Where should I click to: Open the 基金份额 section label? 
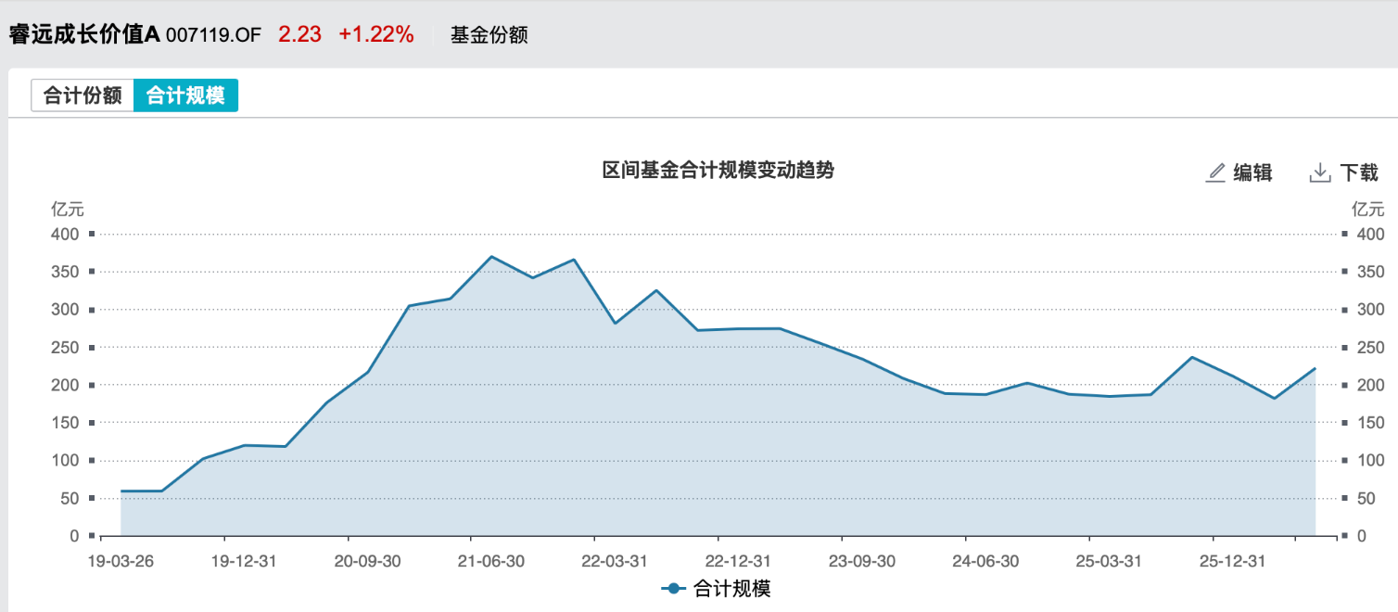(489, 35)
